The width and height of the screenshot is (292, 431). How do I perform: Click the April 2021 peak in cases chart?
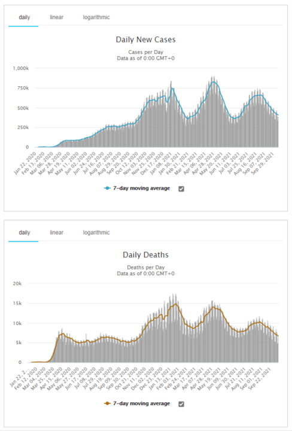click(214, 81)
